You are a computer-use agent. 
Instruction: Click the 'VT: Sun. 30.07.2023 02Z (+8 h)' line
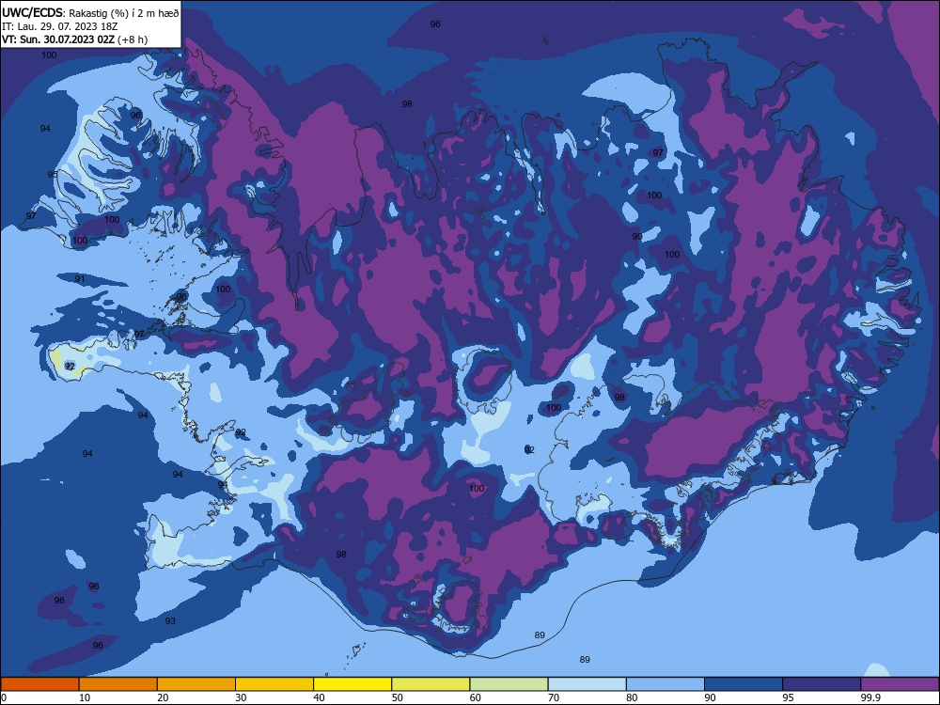coord(75,39)
